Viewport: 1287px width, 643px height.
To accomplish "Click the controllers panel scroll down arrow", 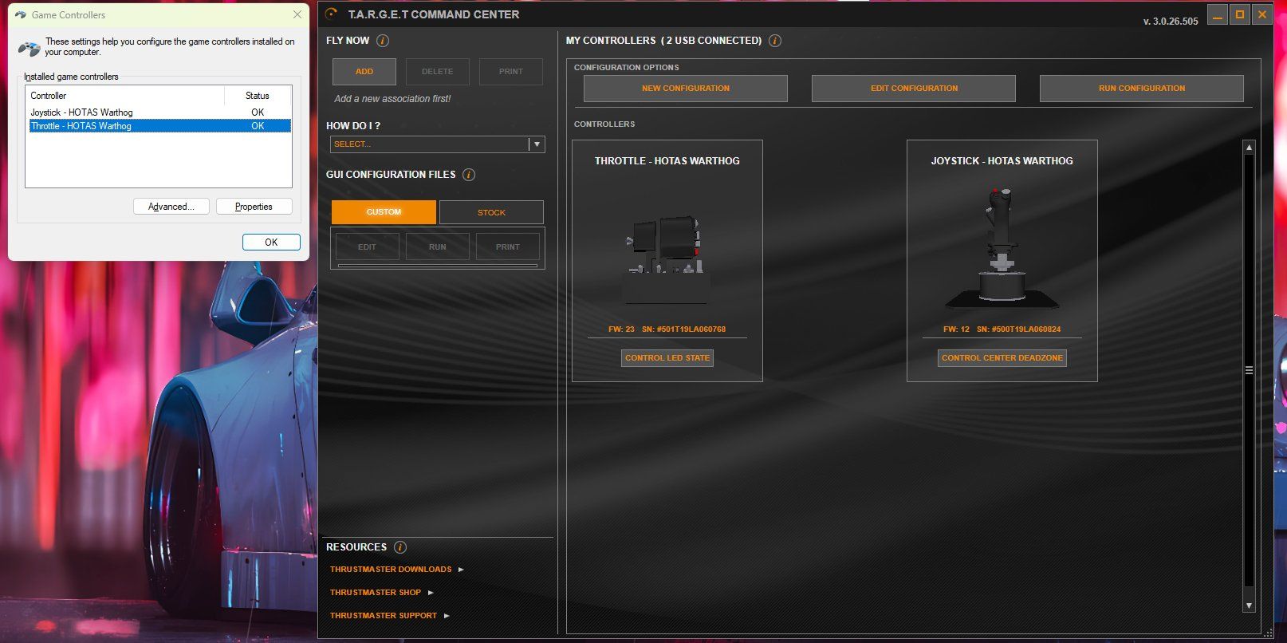I will coord(1249,606).
